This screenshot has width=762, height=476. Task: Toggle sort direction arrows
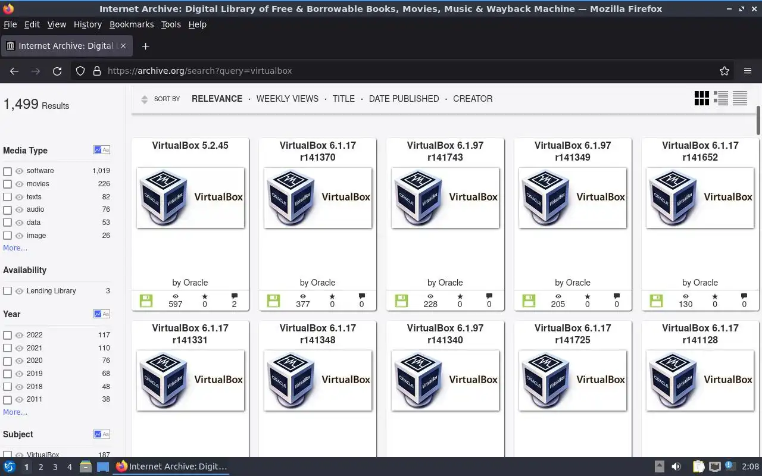(x=144, y=99)
